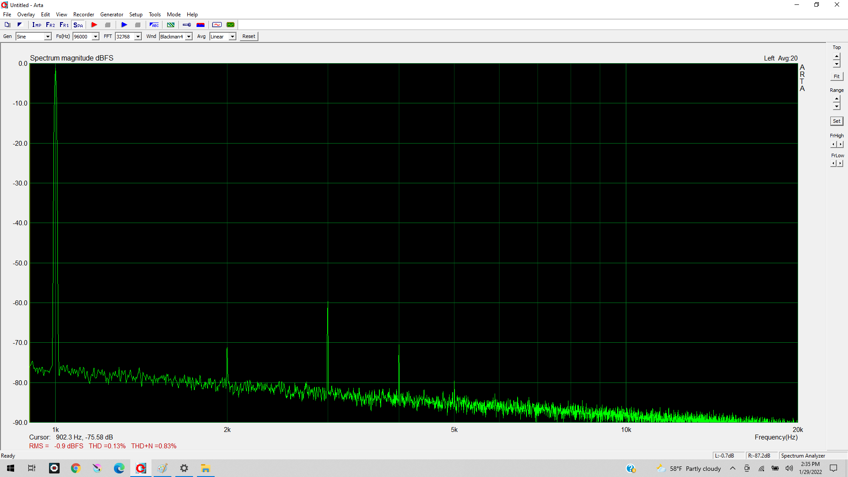Open the Overlay menu
The height and width of the screenshot is (477, 848).
pyautogui.click(x=26, y=15)
